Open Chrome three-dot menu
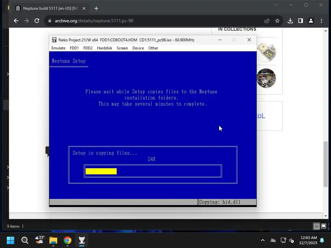331x248 pixels. coord(321,21)
